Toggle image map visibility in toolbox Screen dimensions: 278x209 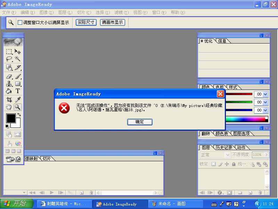(9, 134)
